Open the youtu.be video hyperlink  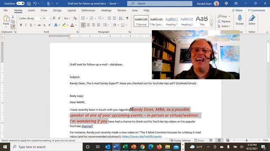click(x=142, y=136)
